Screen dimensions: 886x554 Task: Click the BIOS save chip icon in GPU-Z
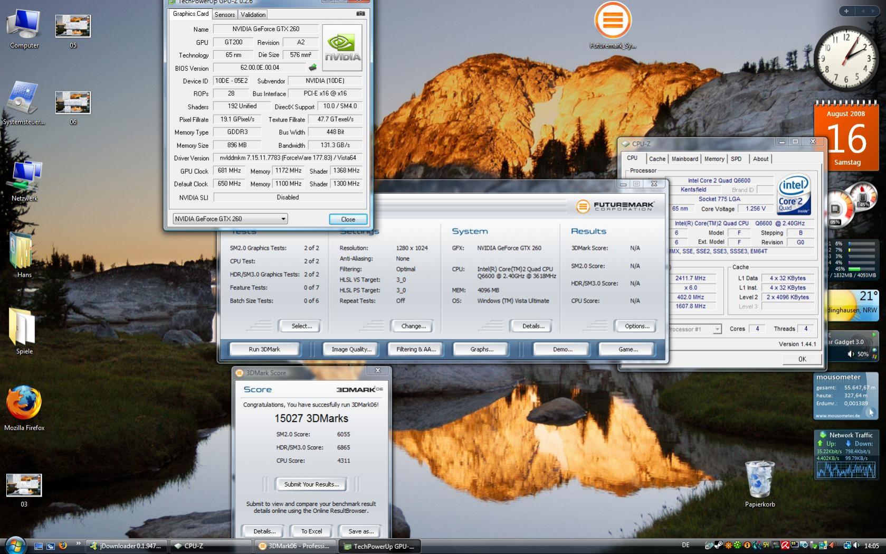point(312,68)
